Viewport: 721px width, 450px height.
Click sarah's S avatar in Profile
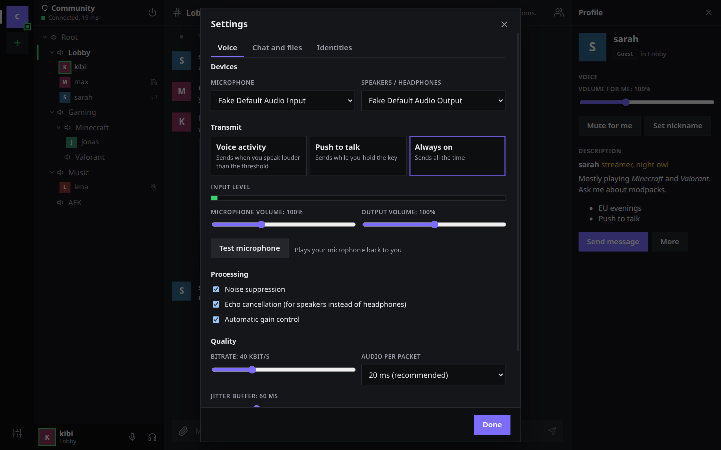(x=592, y=47)
